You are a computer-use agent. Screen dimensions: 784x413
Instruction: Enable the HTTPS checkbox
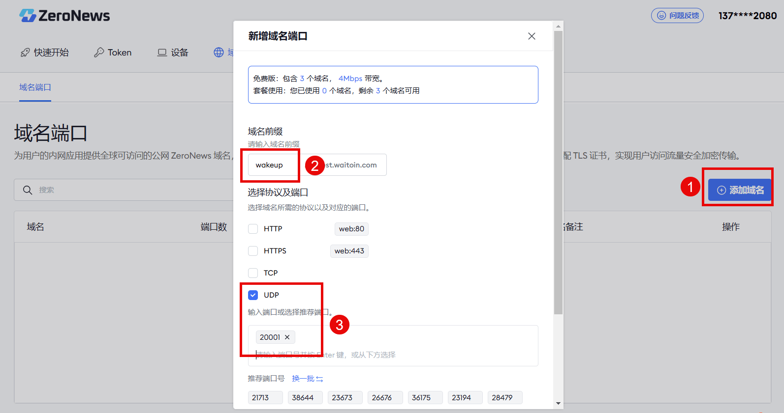(253, 251)
